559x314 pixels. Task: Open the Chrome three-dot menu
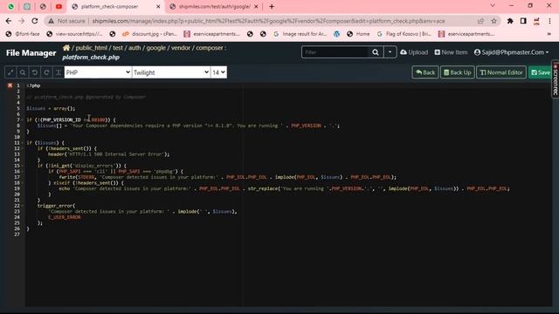[x=549, y=21]
